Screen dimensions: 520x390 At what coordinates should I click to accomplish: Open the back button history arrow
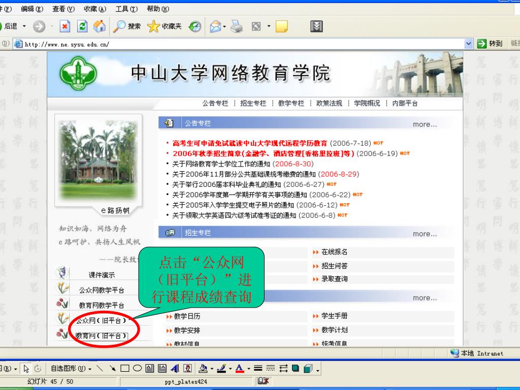point(24,26)
